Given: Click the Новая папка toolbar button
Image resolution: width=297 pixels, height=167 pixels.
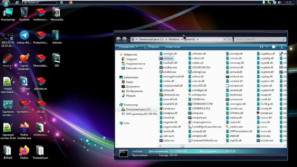Looking at the screenshot, I should [173, 47].
